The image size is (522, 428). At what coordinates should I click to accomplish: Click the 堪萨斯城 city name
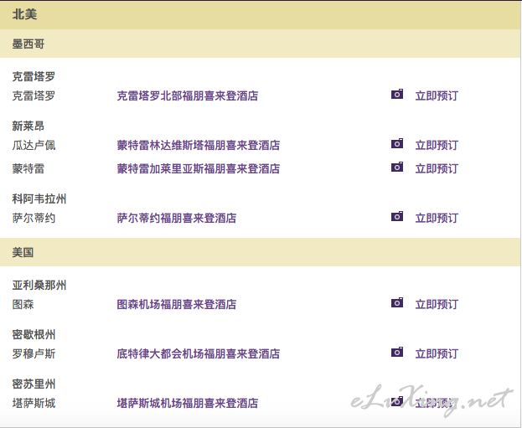click(x=34, y=403)
